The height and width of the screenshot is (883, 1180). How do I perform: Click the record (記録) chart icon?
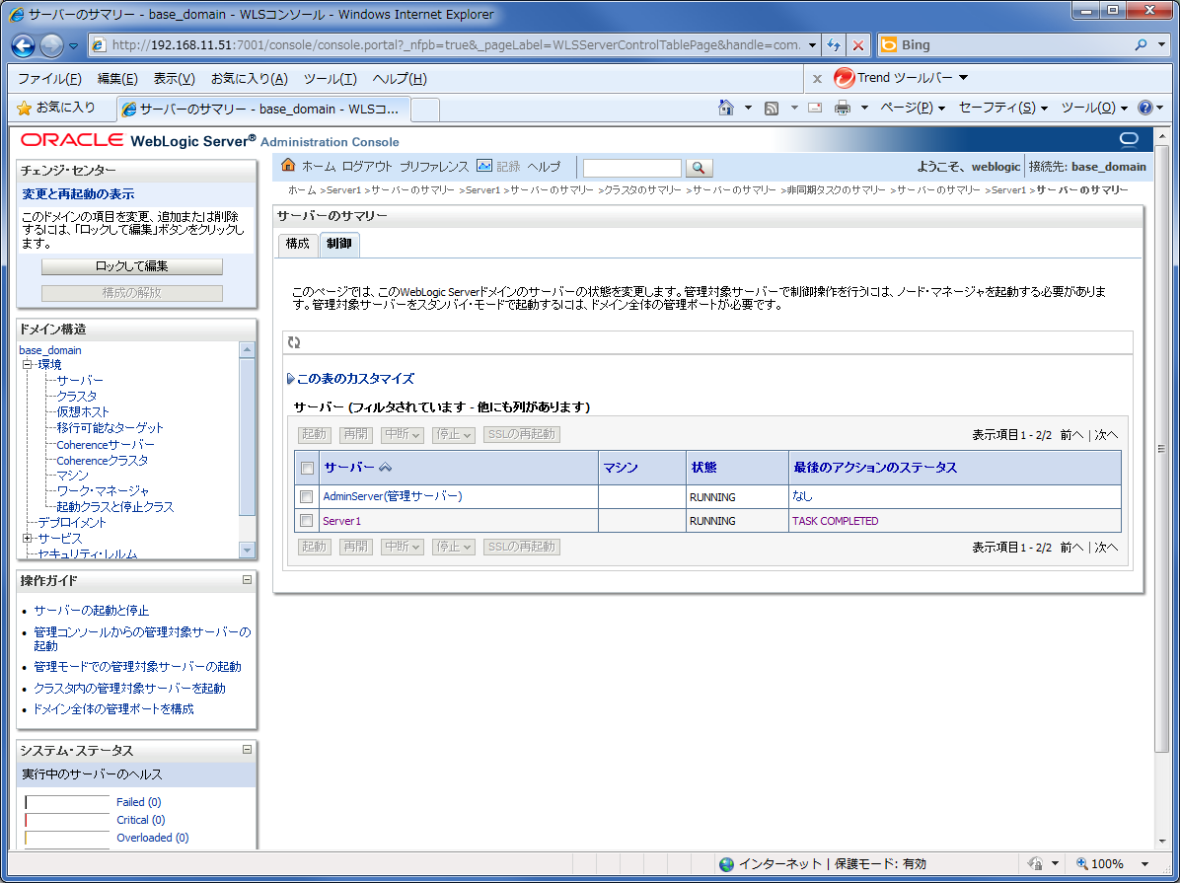click(x=484, y=166)
